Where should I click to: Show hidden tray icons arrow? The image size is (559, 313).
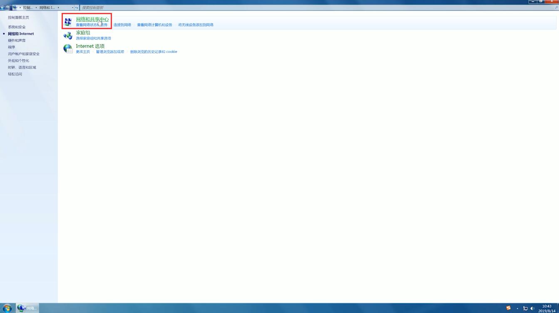tap(517, 308)
